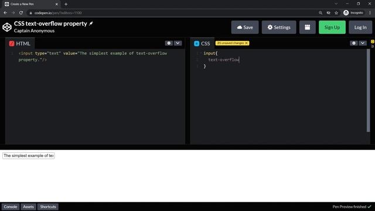The height and width of the screenshot is (211, 375).
Task: Click the green Sign Up button
Action: tap(332, 28)
